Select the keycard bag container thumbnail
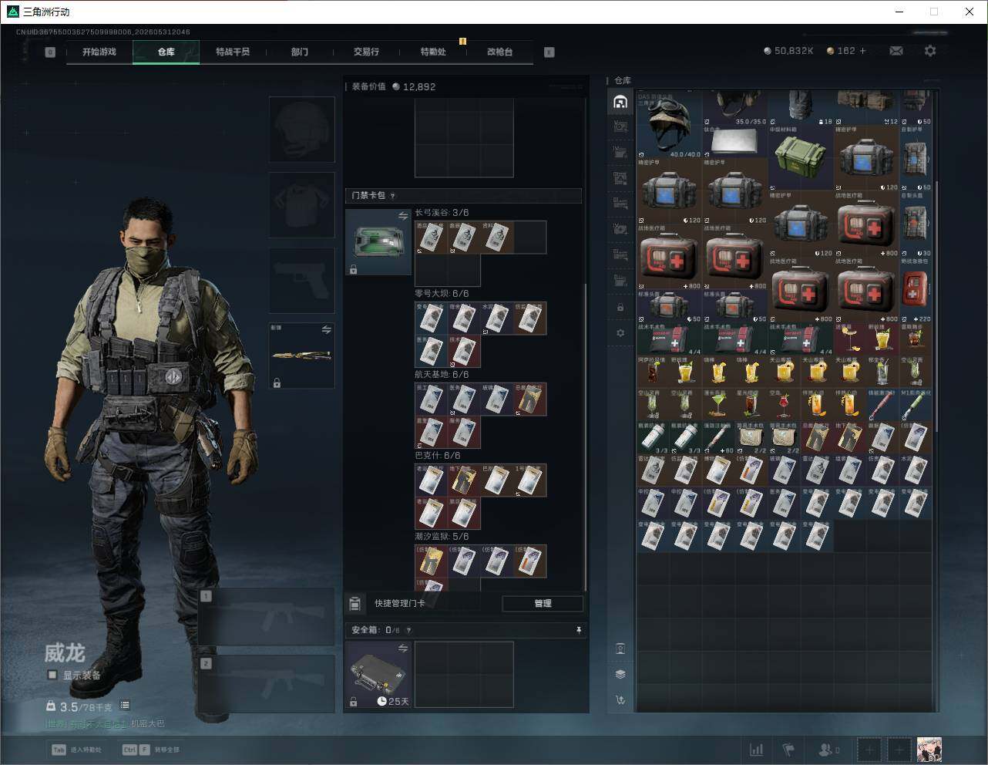This screenshot has height=765, width=988. (378, 242)
